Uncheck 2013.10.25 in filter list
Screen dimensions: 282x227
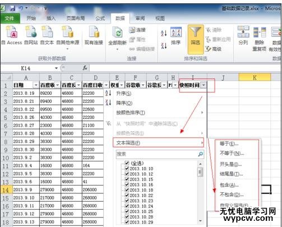(127, 211)
